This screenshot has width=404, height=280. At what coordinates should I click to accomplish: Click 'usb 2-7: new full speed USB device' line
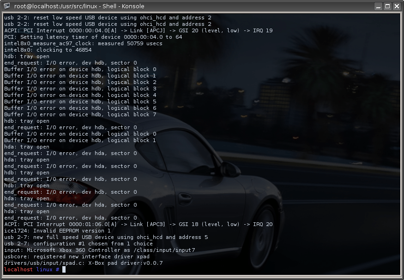[106, 237]
